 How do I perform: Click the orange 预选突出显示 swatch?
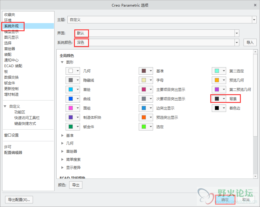(144, 118)
